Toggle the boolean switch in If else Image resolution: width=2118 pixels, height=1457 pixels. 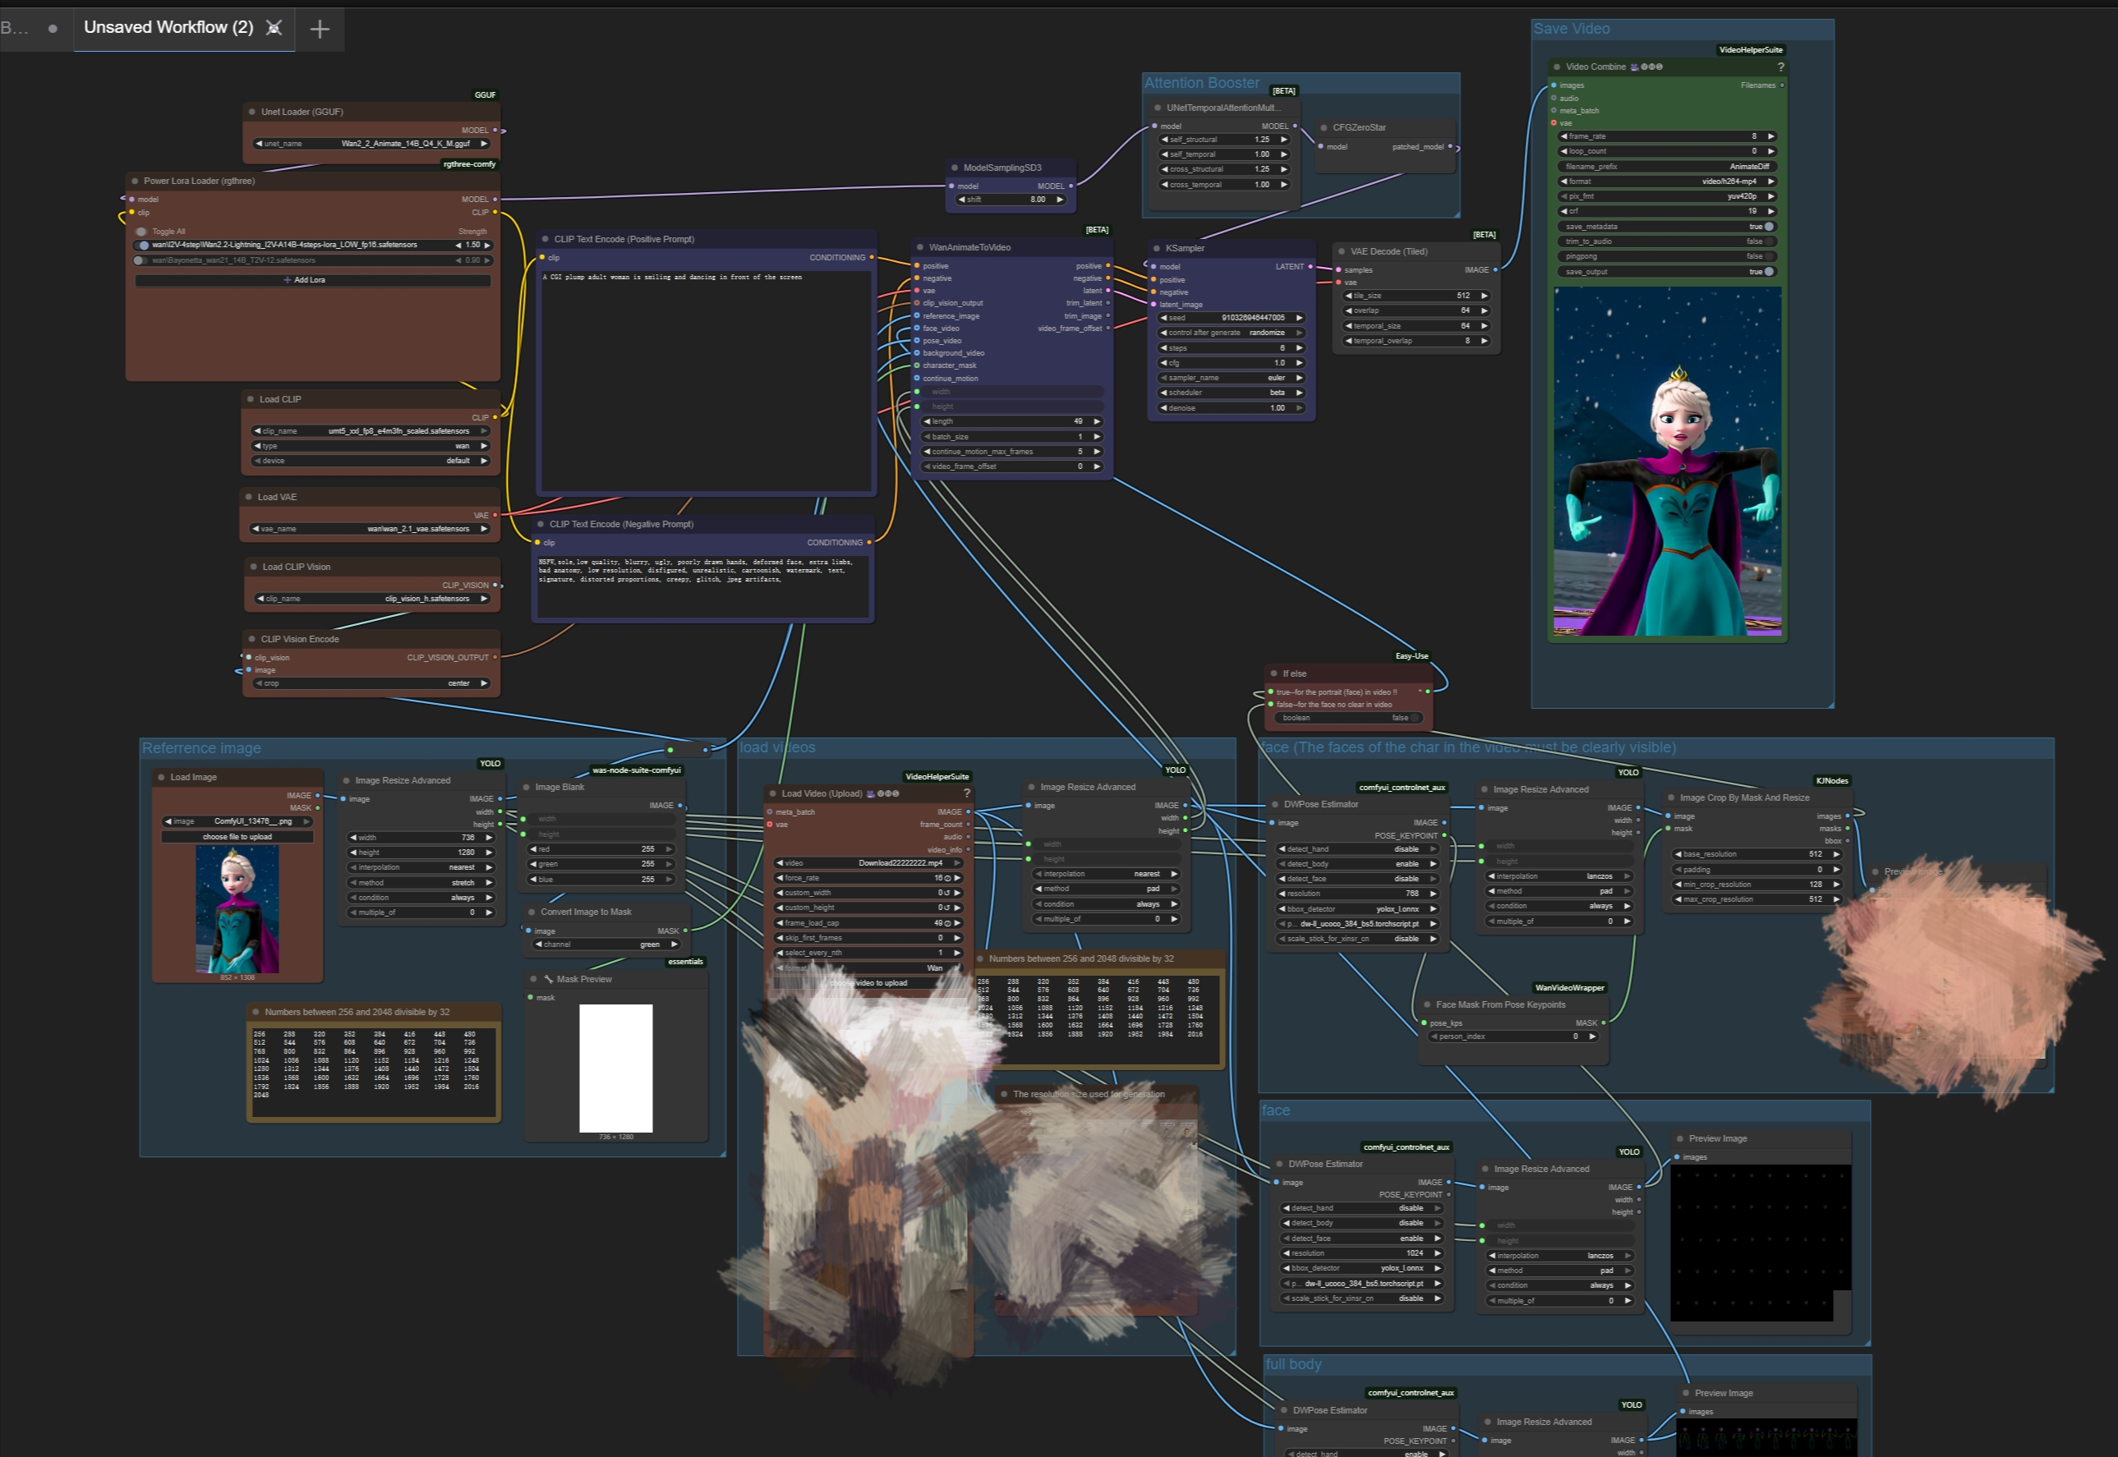(x=1415, y=719)
